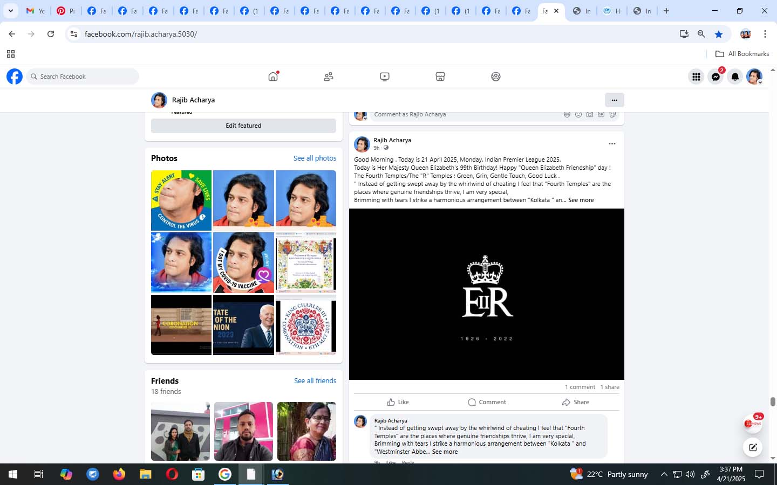The image size is (777, 485).
Task: Open the Marketplace icon
Action: 440,77
